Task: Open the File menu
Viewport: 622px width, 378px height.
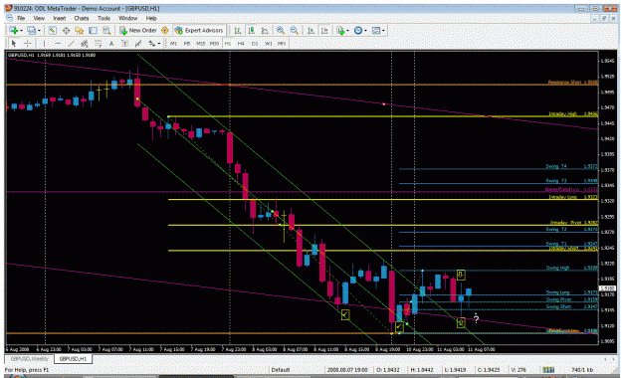Action: click(x=21, y=18)
